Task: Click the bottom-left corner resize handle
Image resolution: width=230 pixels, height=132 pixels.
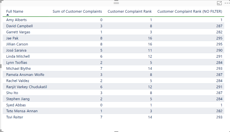Action: pos(2,131)
